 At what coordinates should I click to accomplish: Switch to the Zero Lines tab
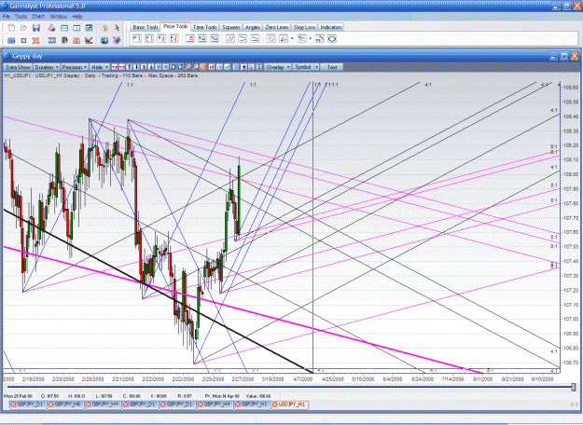pyautogui.click(x=277, y=27)
